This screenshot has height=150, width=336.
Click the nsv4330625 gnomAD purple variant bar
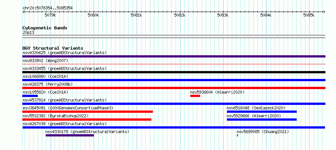tap(174, 56)
